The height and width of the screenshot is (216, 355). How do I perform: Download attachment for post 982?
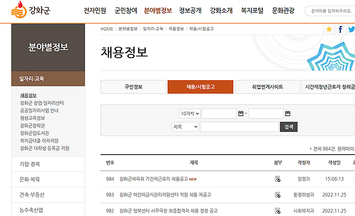coord(278,211)
